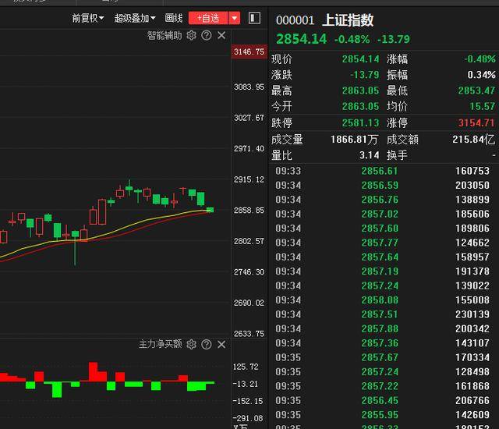Open 主力净买额 settings gear
Image resolution: width=499 pixels, height=429 pixels.
191,344
